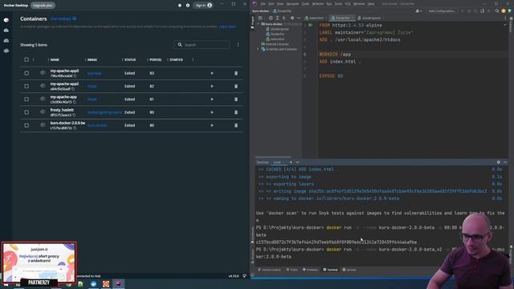Check the frosty_haslett row checkbox
The height and width of the screenshot is (289, 514).
27,112
